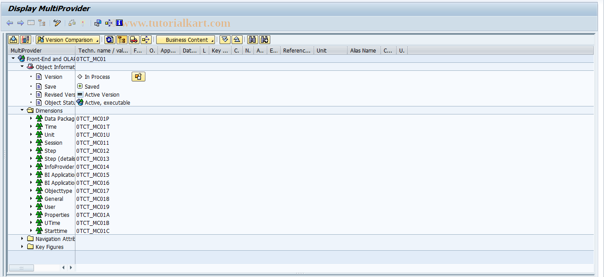Screen dimensions: 604x277
Task: Open the Business Content dropdown button
Action: (x=186, y=40)
